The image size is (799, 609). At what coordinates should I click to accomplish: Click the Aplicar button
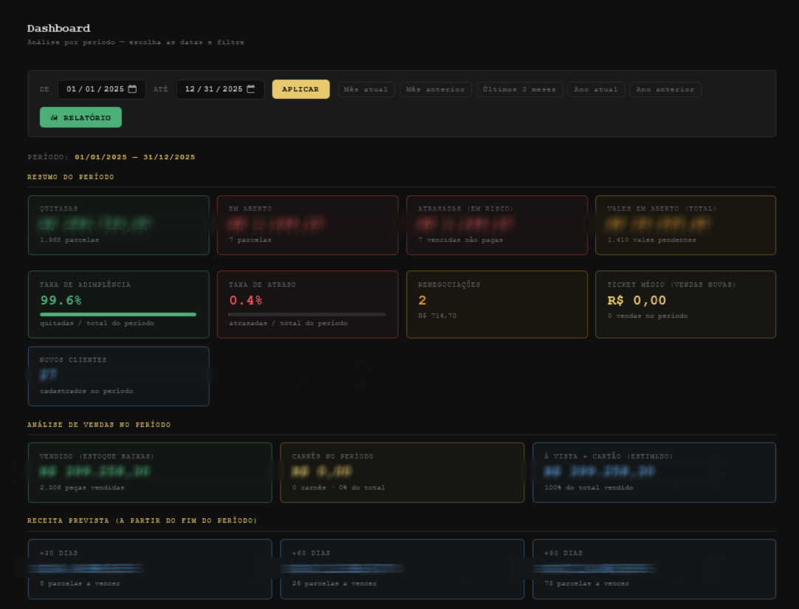pyautogui.click(x=301, y=89)
